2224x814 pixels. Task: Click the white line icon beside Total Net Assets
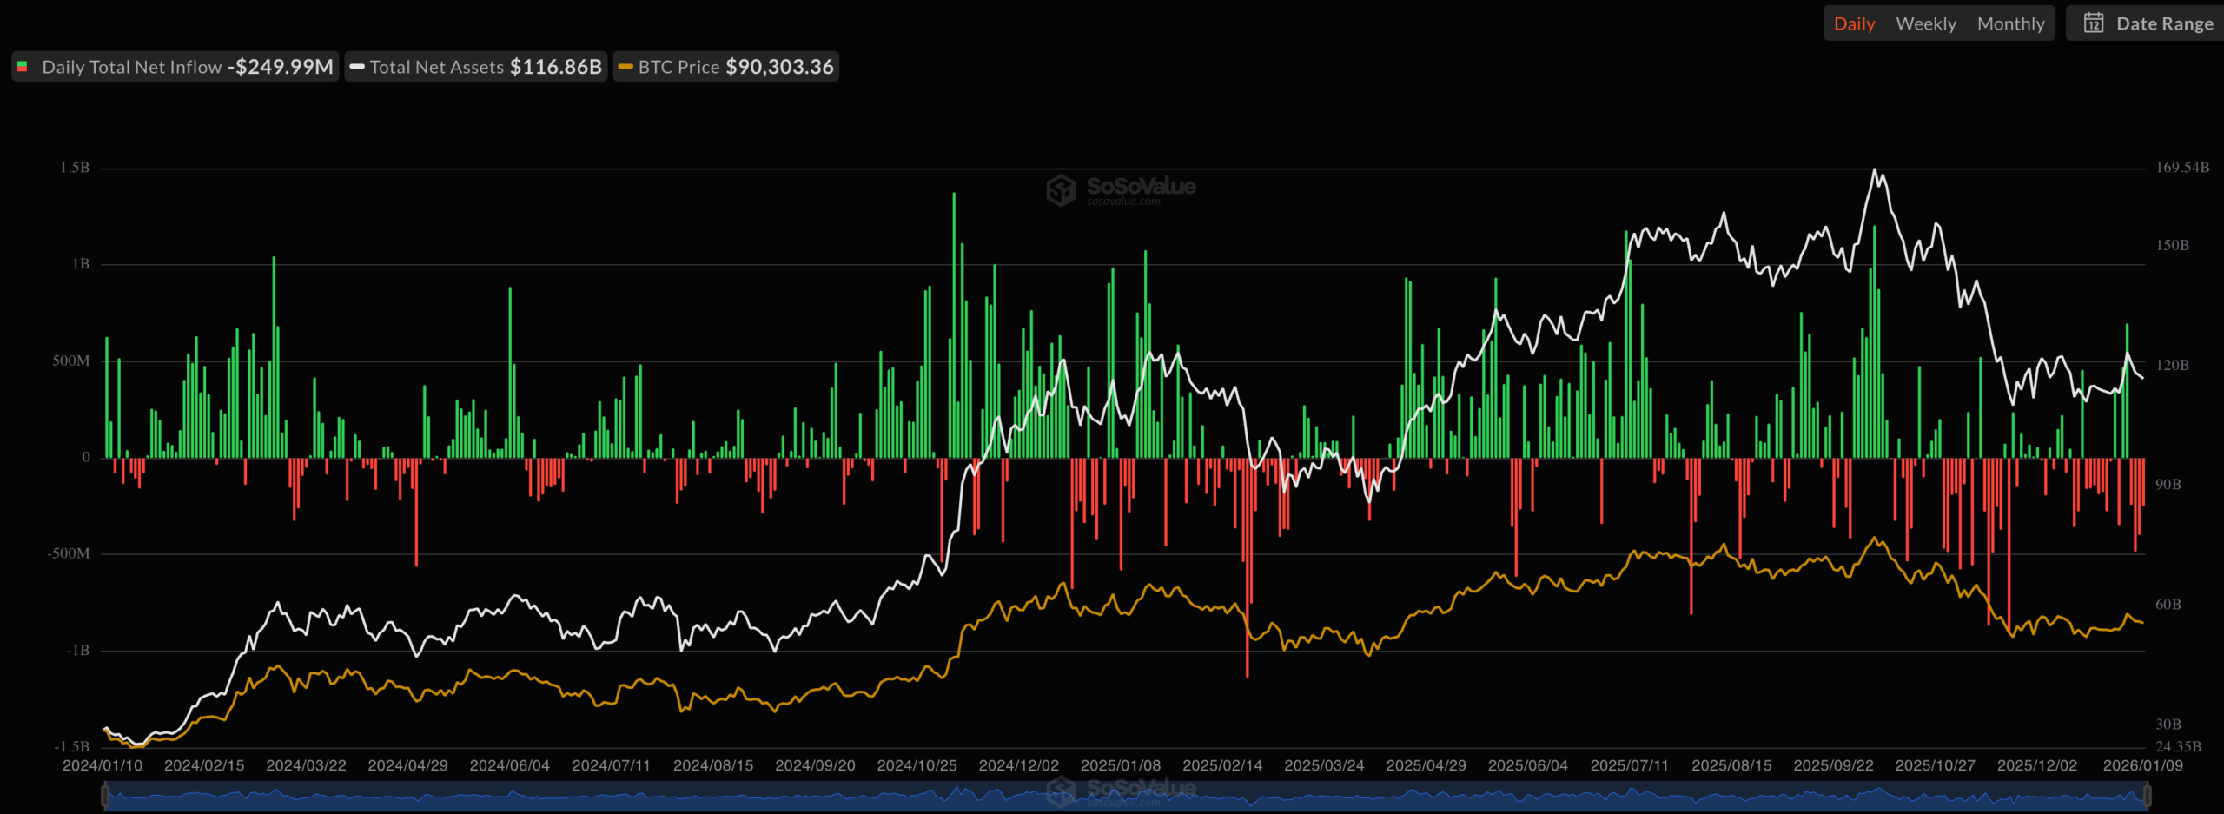pyautogui.click(x=357, y=66)
